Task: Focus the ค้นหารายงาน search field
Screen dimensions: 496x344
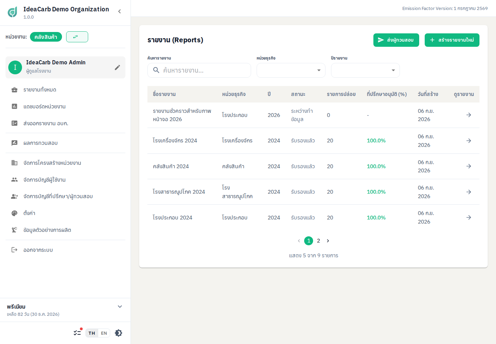Action: tap(199, 70)
